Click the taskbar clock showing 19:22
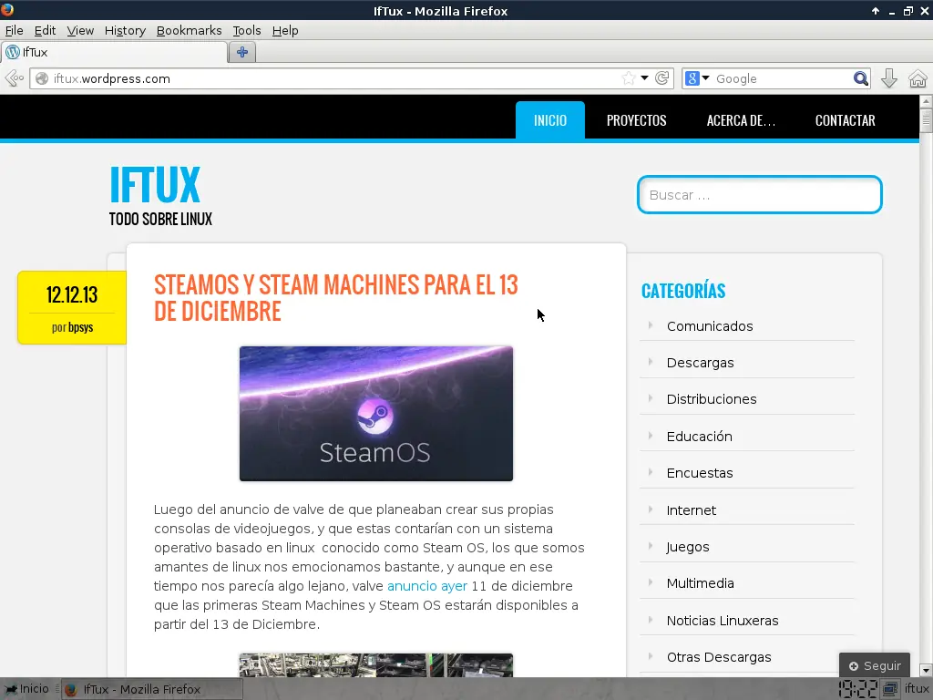This screenshot has height=700, width=933. point(858,689)
